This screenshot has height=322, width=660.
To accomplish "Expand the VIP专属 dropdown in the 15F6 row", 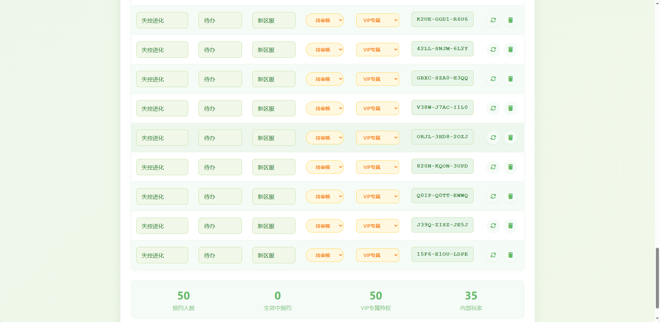I will pyautogui.click(x=378, y=255).
